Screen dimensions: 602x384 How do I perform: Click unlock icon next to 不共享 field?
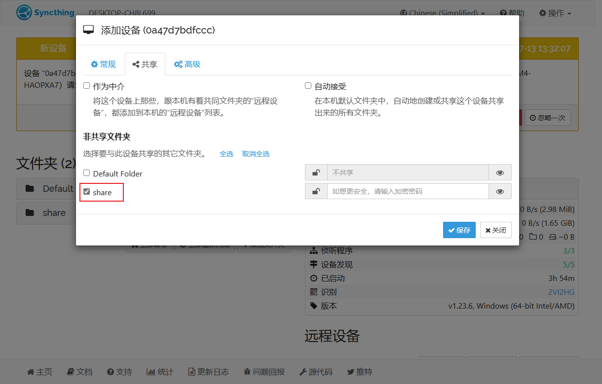point(316,173)
